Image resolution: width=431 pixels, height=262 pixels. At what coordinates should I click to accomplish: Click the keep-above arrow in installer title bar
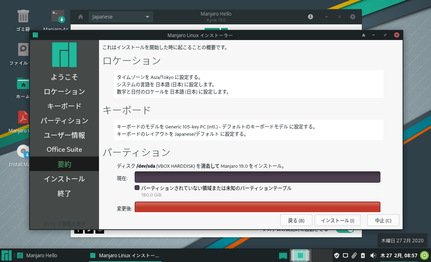(363, 35)
